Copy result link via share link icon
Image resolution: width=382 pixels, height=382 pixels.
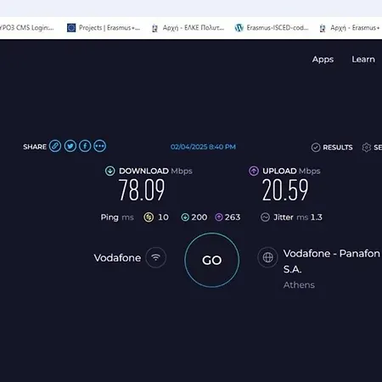[x=55, y=146]
